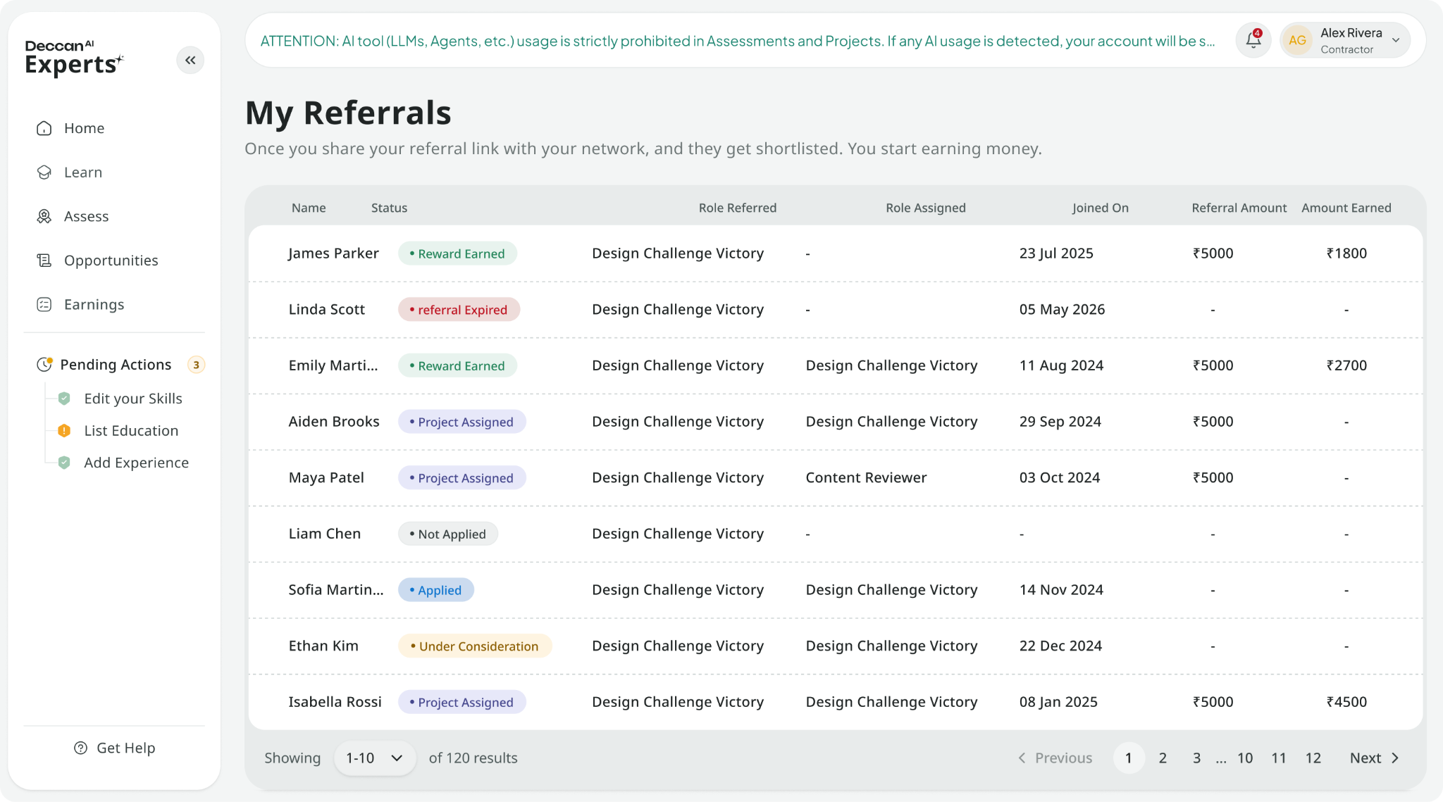Click Ethan Kim's Under Consideration badge
Viewport: 1443px width, 802px height.
click(x=474, y=646)
